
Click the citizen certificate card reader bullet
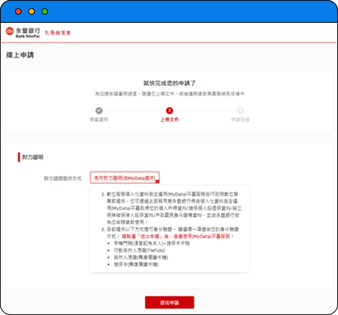141,257
